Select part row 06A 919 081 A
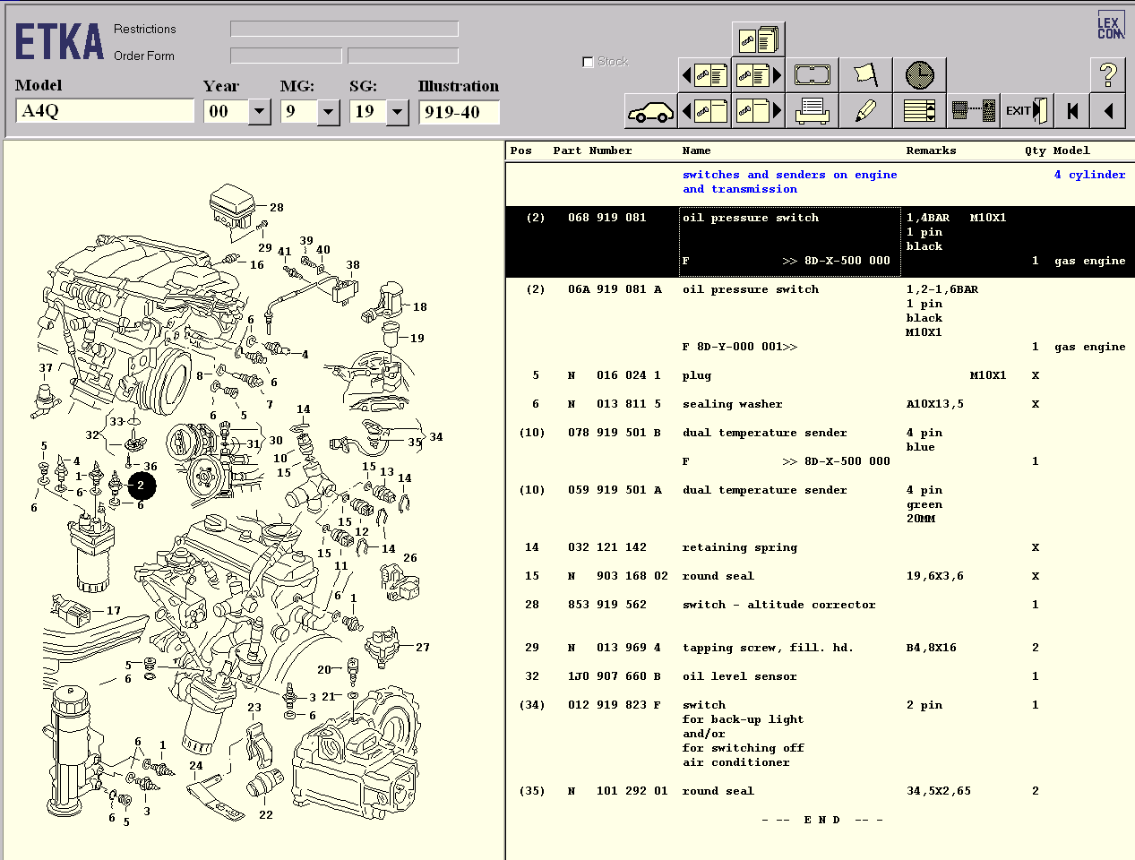This screenshot has width=1135, height=860. click(x=820, y=318)
